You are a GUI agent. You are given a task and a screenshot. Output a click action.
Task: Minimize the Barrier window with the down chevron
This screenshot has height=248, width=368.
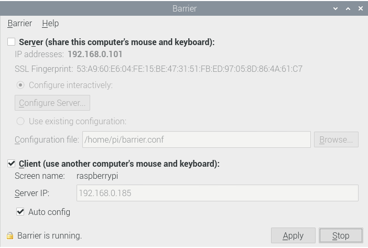coord(335,9)
